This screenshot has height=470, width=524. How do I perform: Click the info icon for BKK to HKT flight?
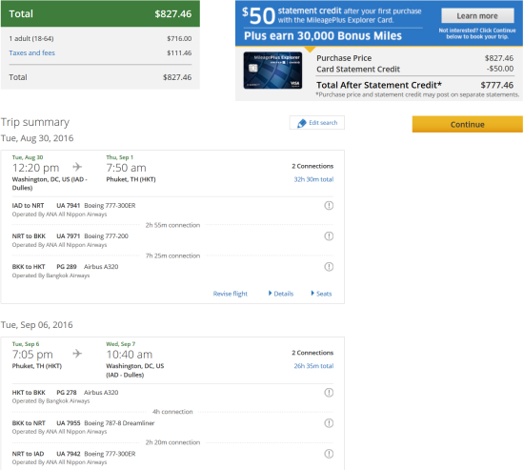pos(329,267)
